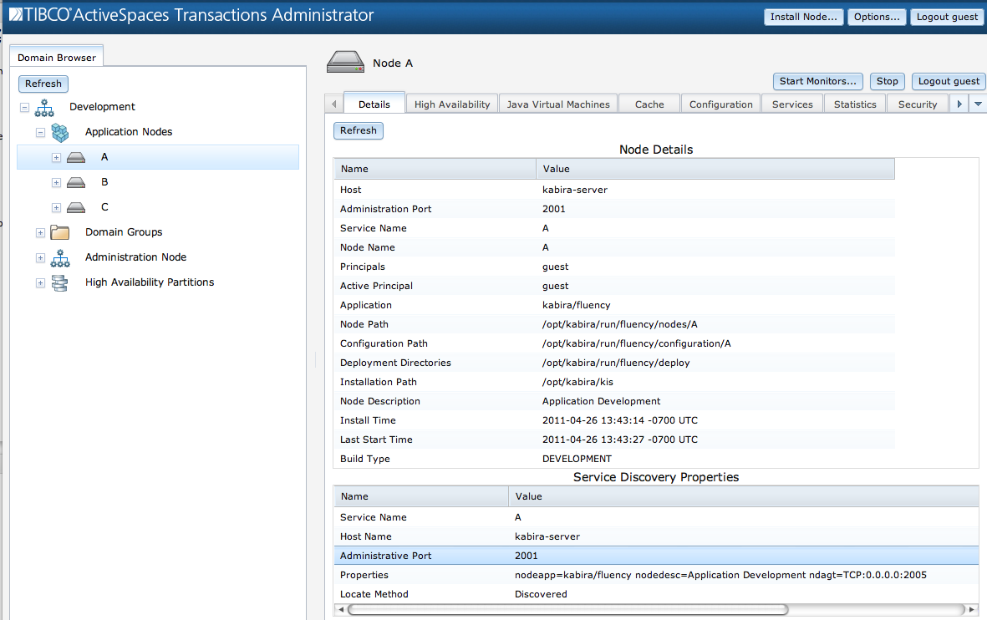Click the large Node A header icon
The width and height of the screenshot is (987, 620).
pos(345,63)
